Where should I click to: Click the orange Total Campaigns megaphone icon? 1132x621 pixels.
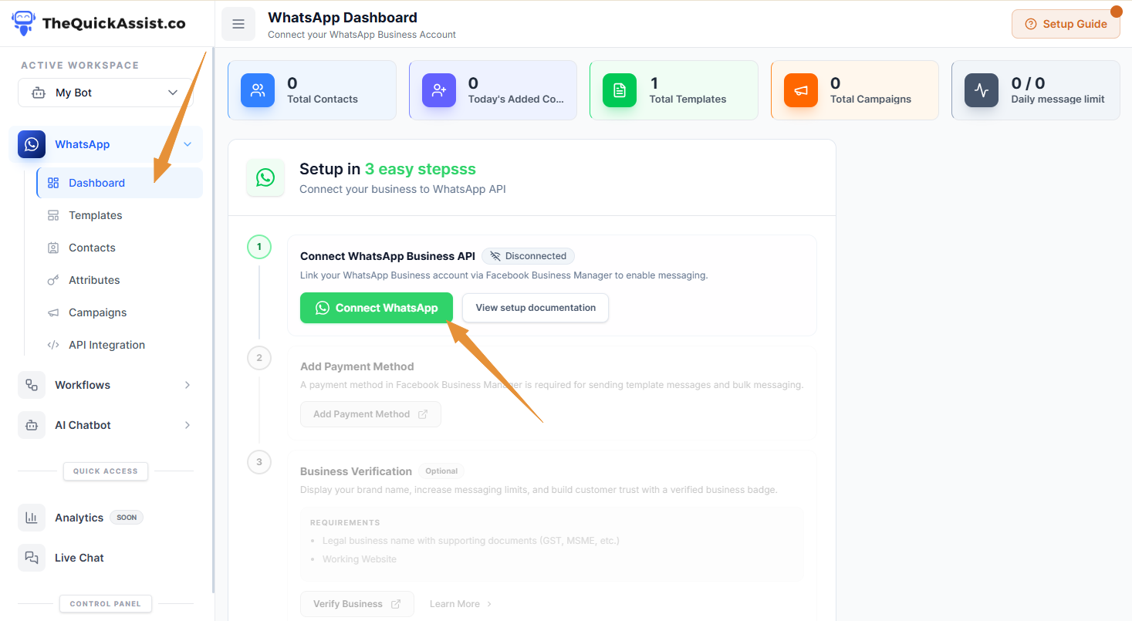[800, 90]
